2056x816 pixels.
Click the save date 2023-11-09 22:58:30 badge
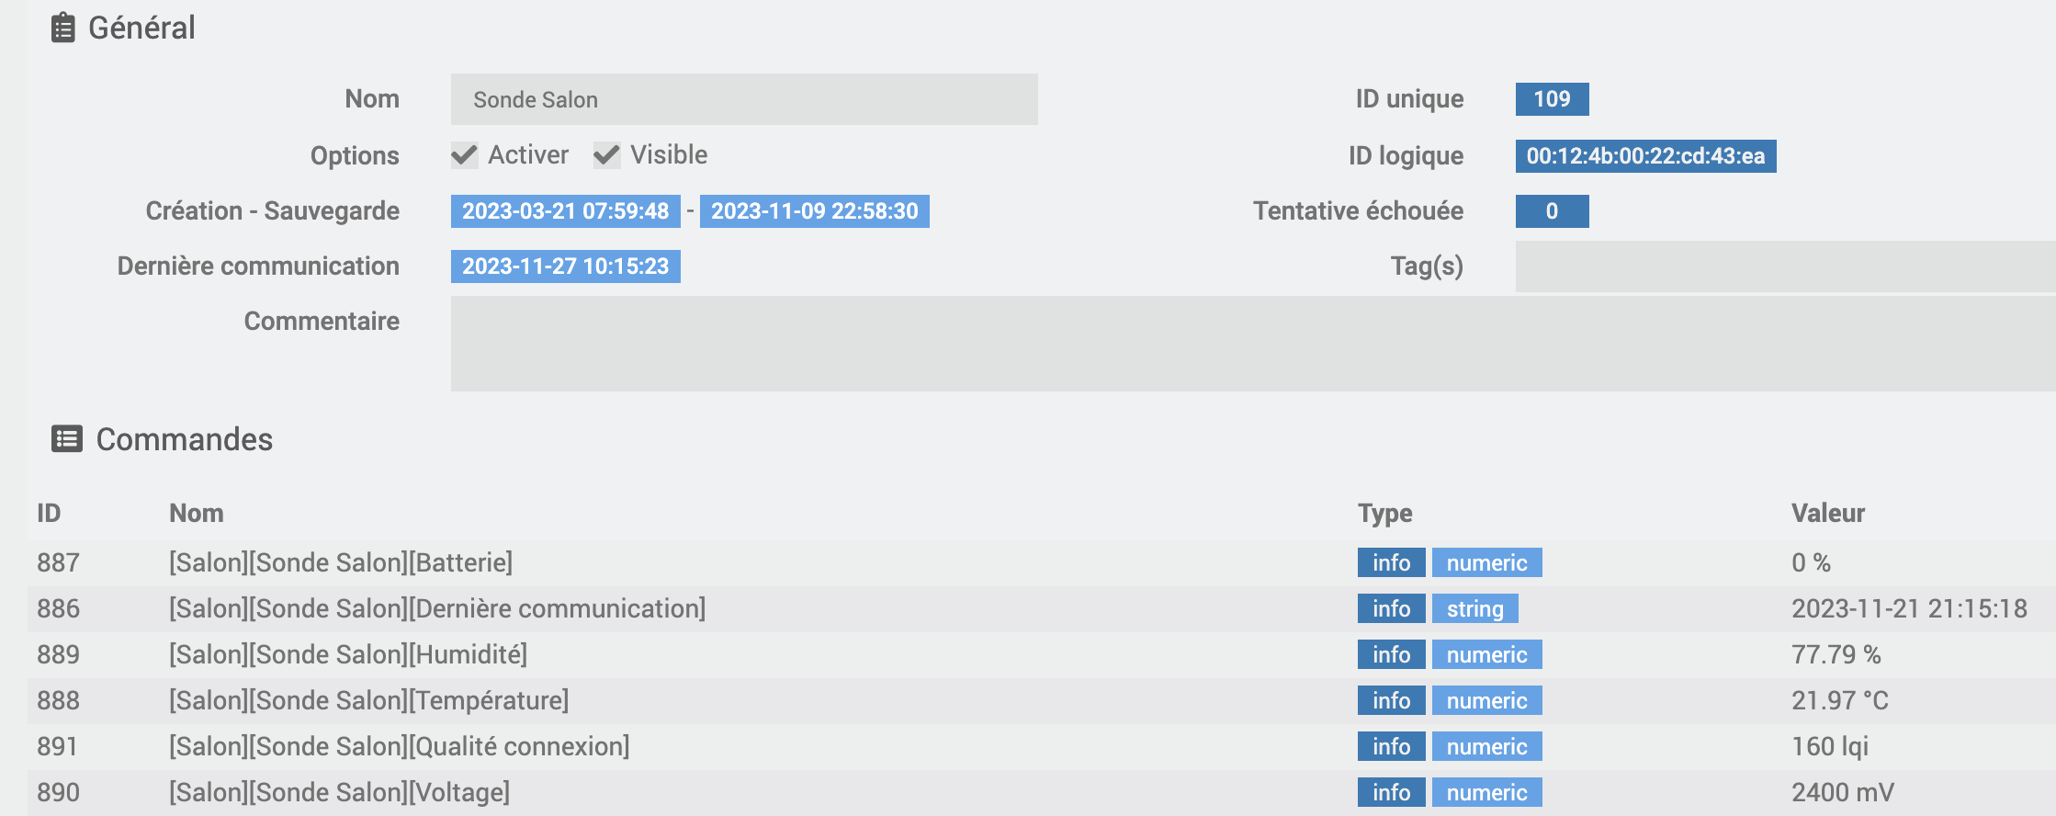(814, 211)
